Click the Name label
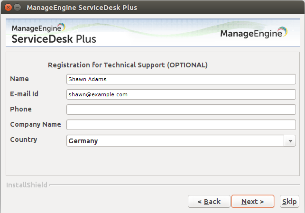The image size is (305, 213). click(19, 79)
